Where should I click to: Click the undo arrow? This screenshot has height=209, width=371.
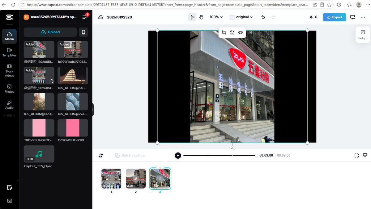[x=263, y=17]
